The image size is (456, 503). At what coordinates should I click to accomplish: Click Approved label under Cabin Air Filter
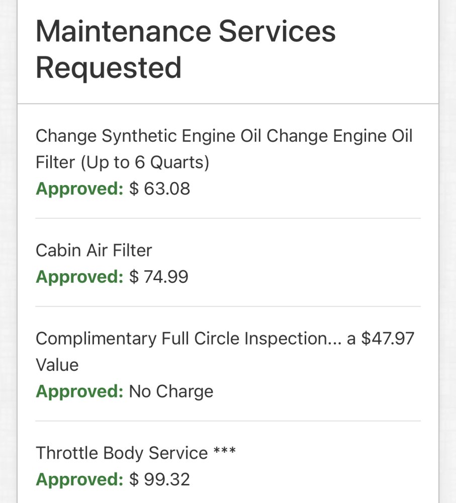click(79, 277)
